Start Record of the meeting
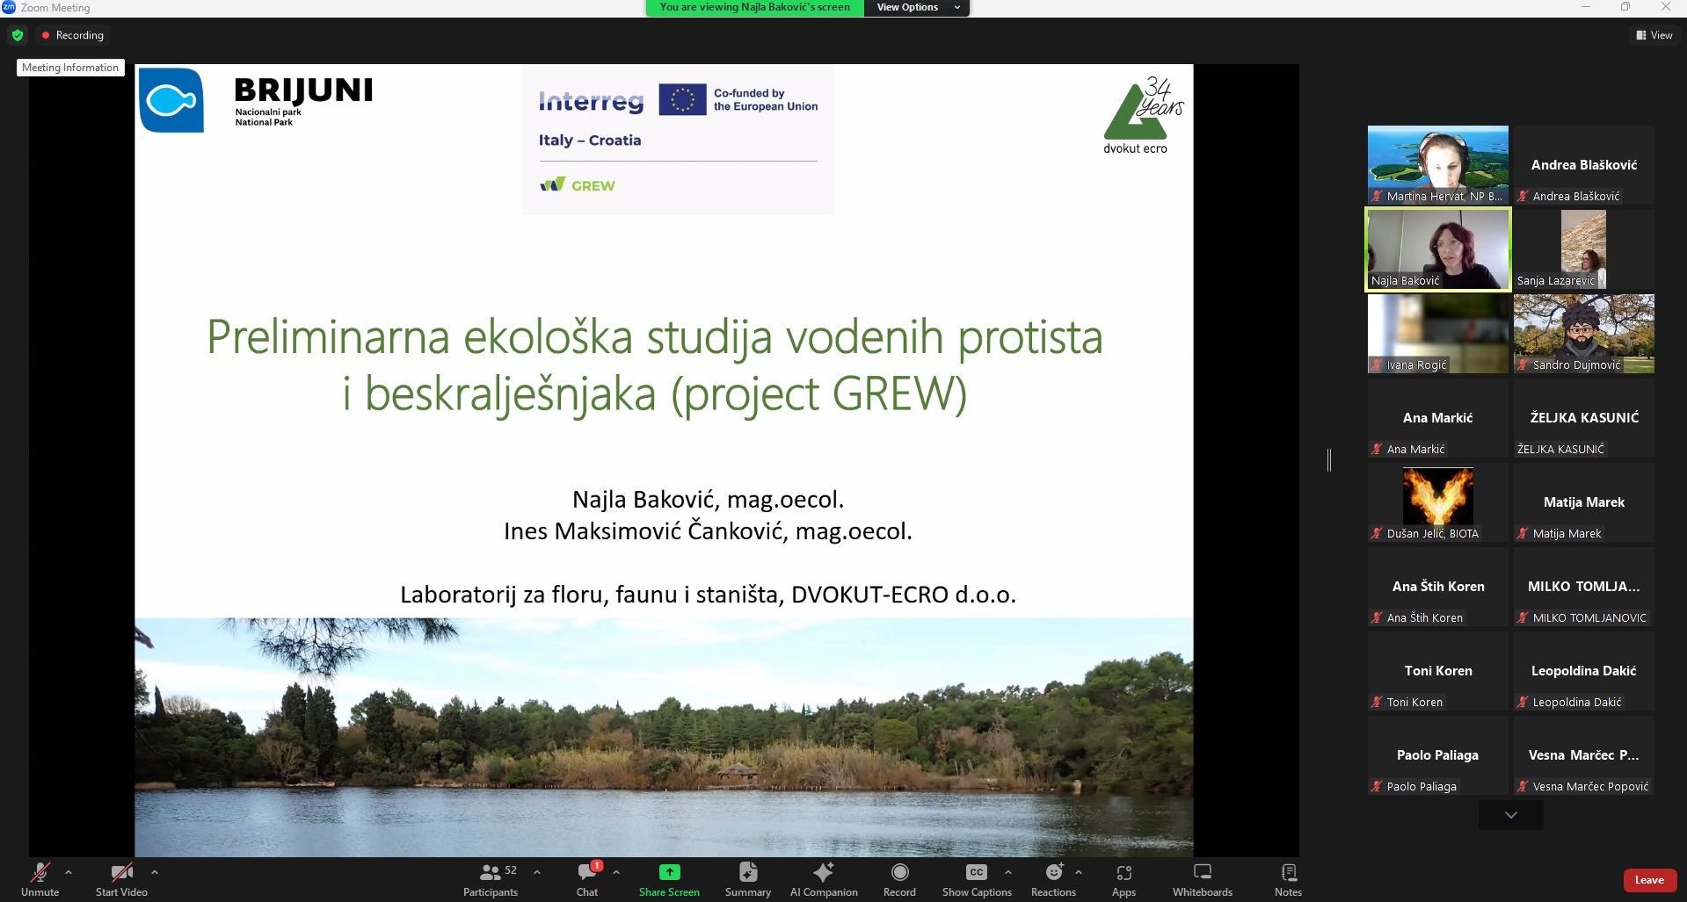The height and width of the screenshot is (902, 1687). (x=899, y=879)
